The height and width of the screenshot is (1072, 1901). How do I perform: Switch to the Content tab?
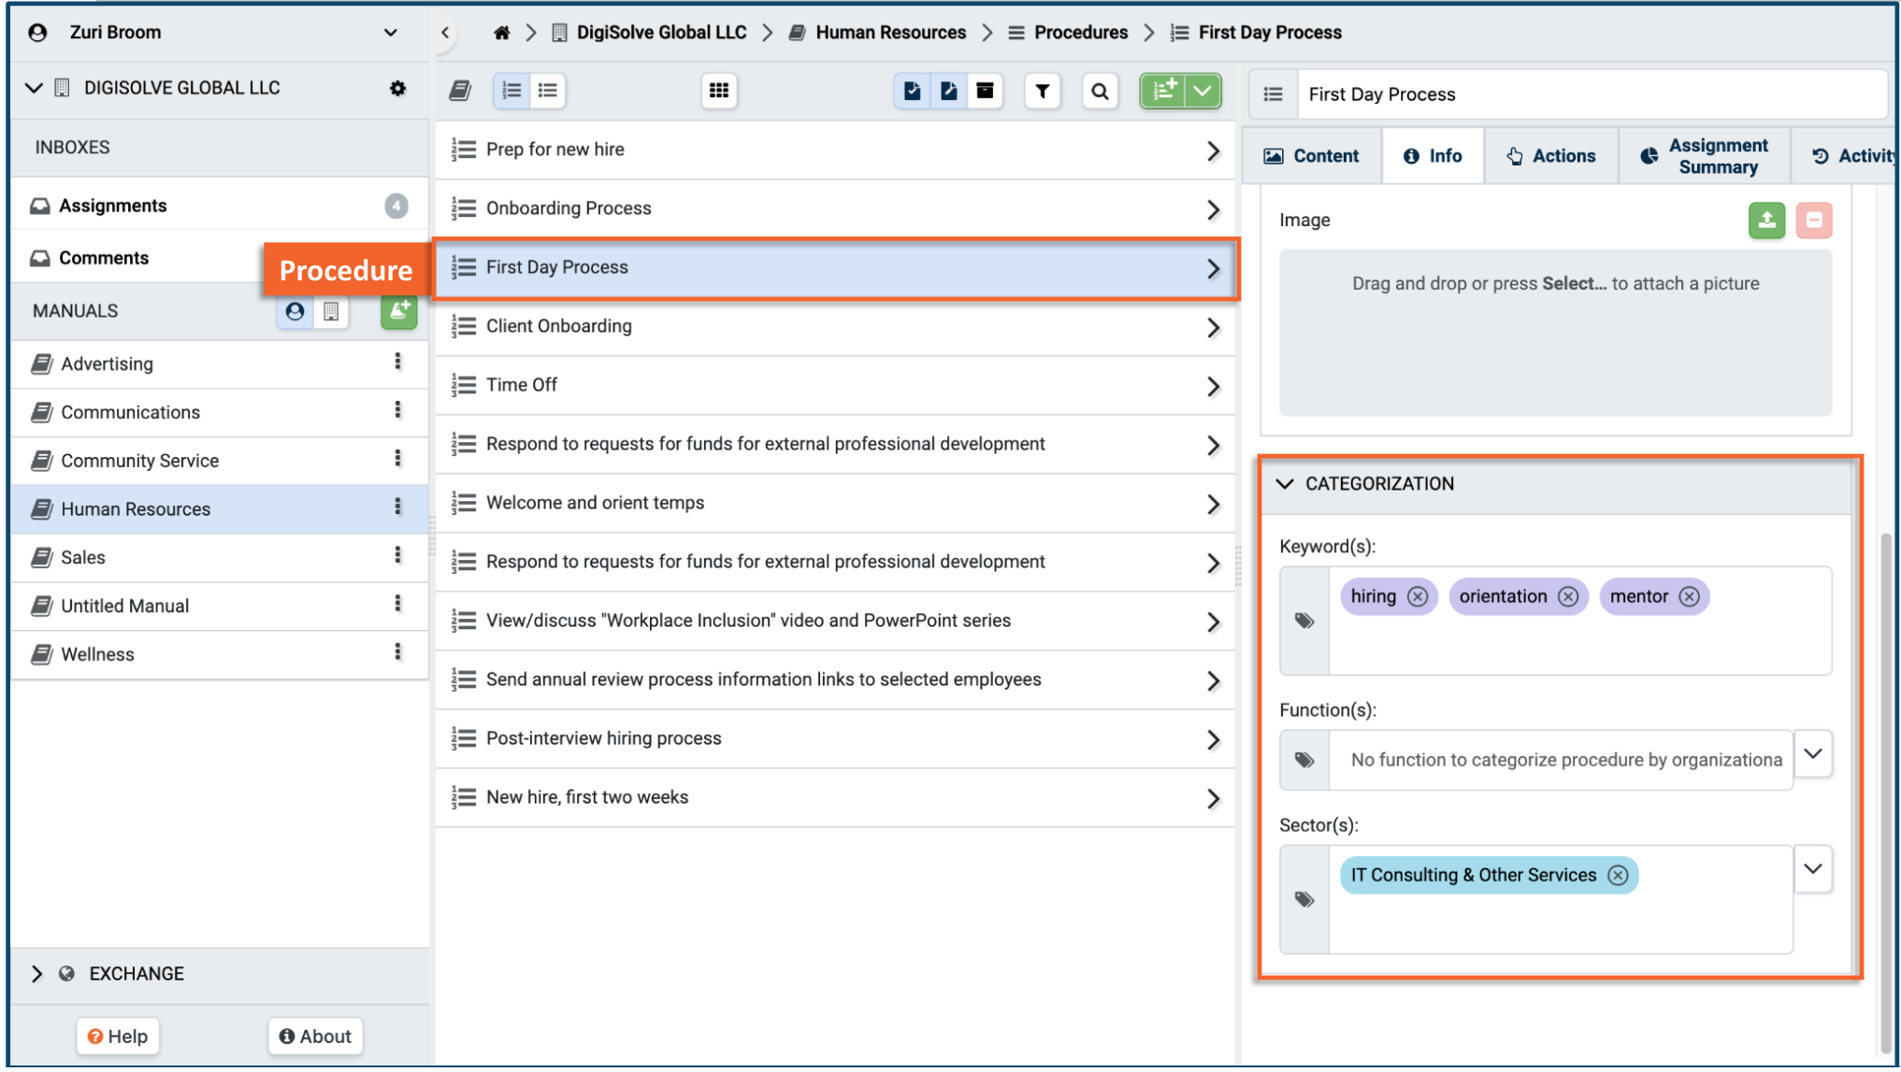pos(1311,156)
